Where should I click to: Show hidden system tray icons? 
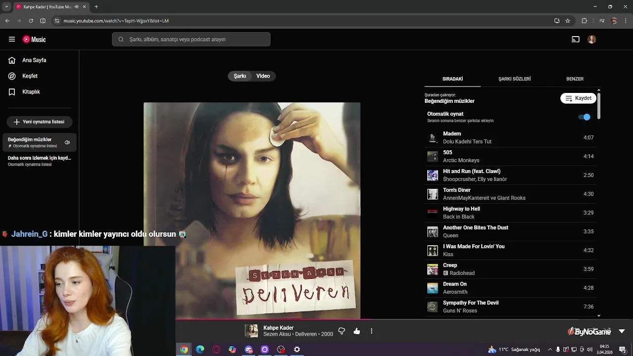[549, 350]
